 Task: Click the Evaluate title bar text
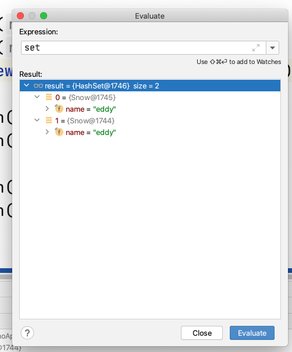coord(149,16)
